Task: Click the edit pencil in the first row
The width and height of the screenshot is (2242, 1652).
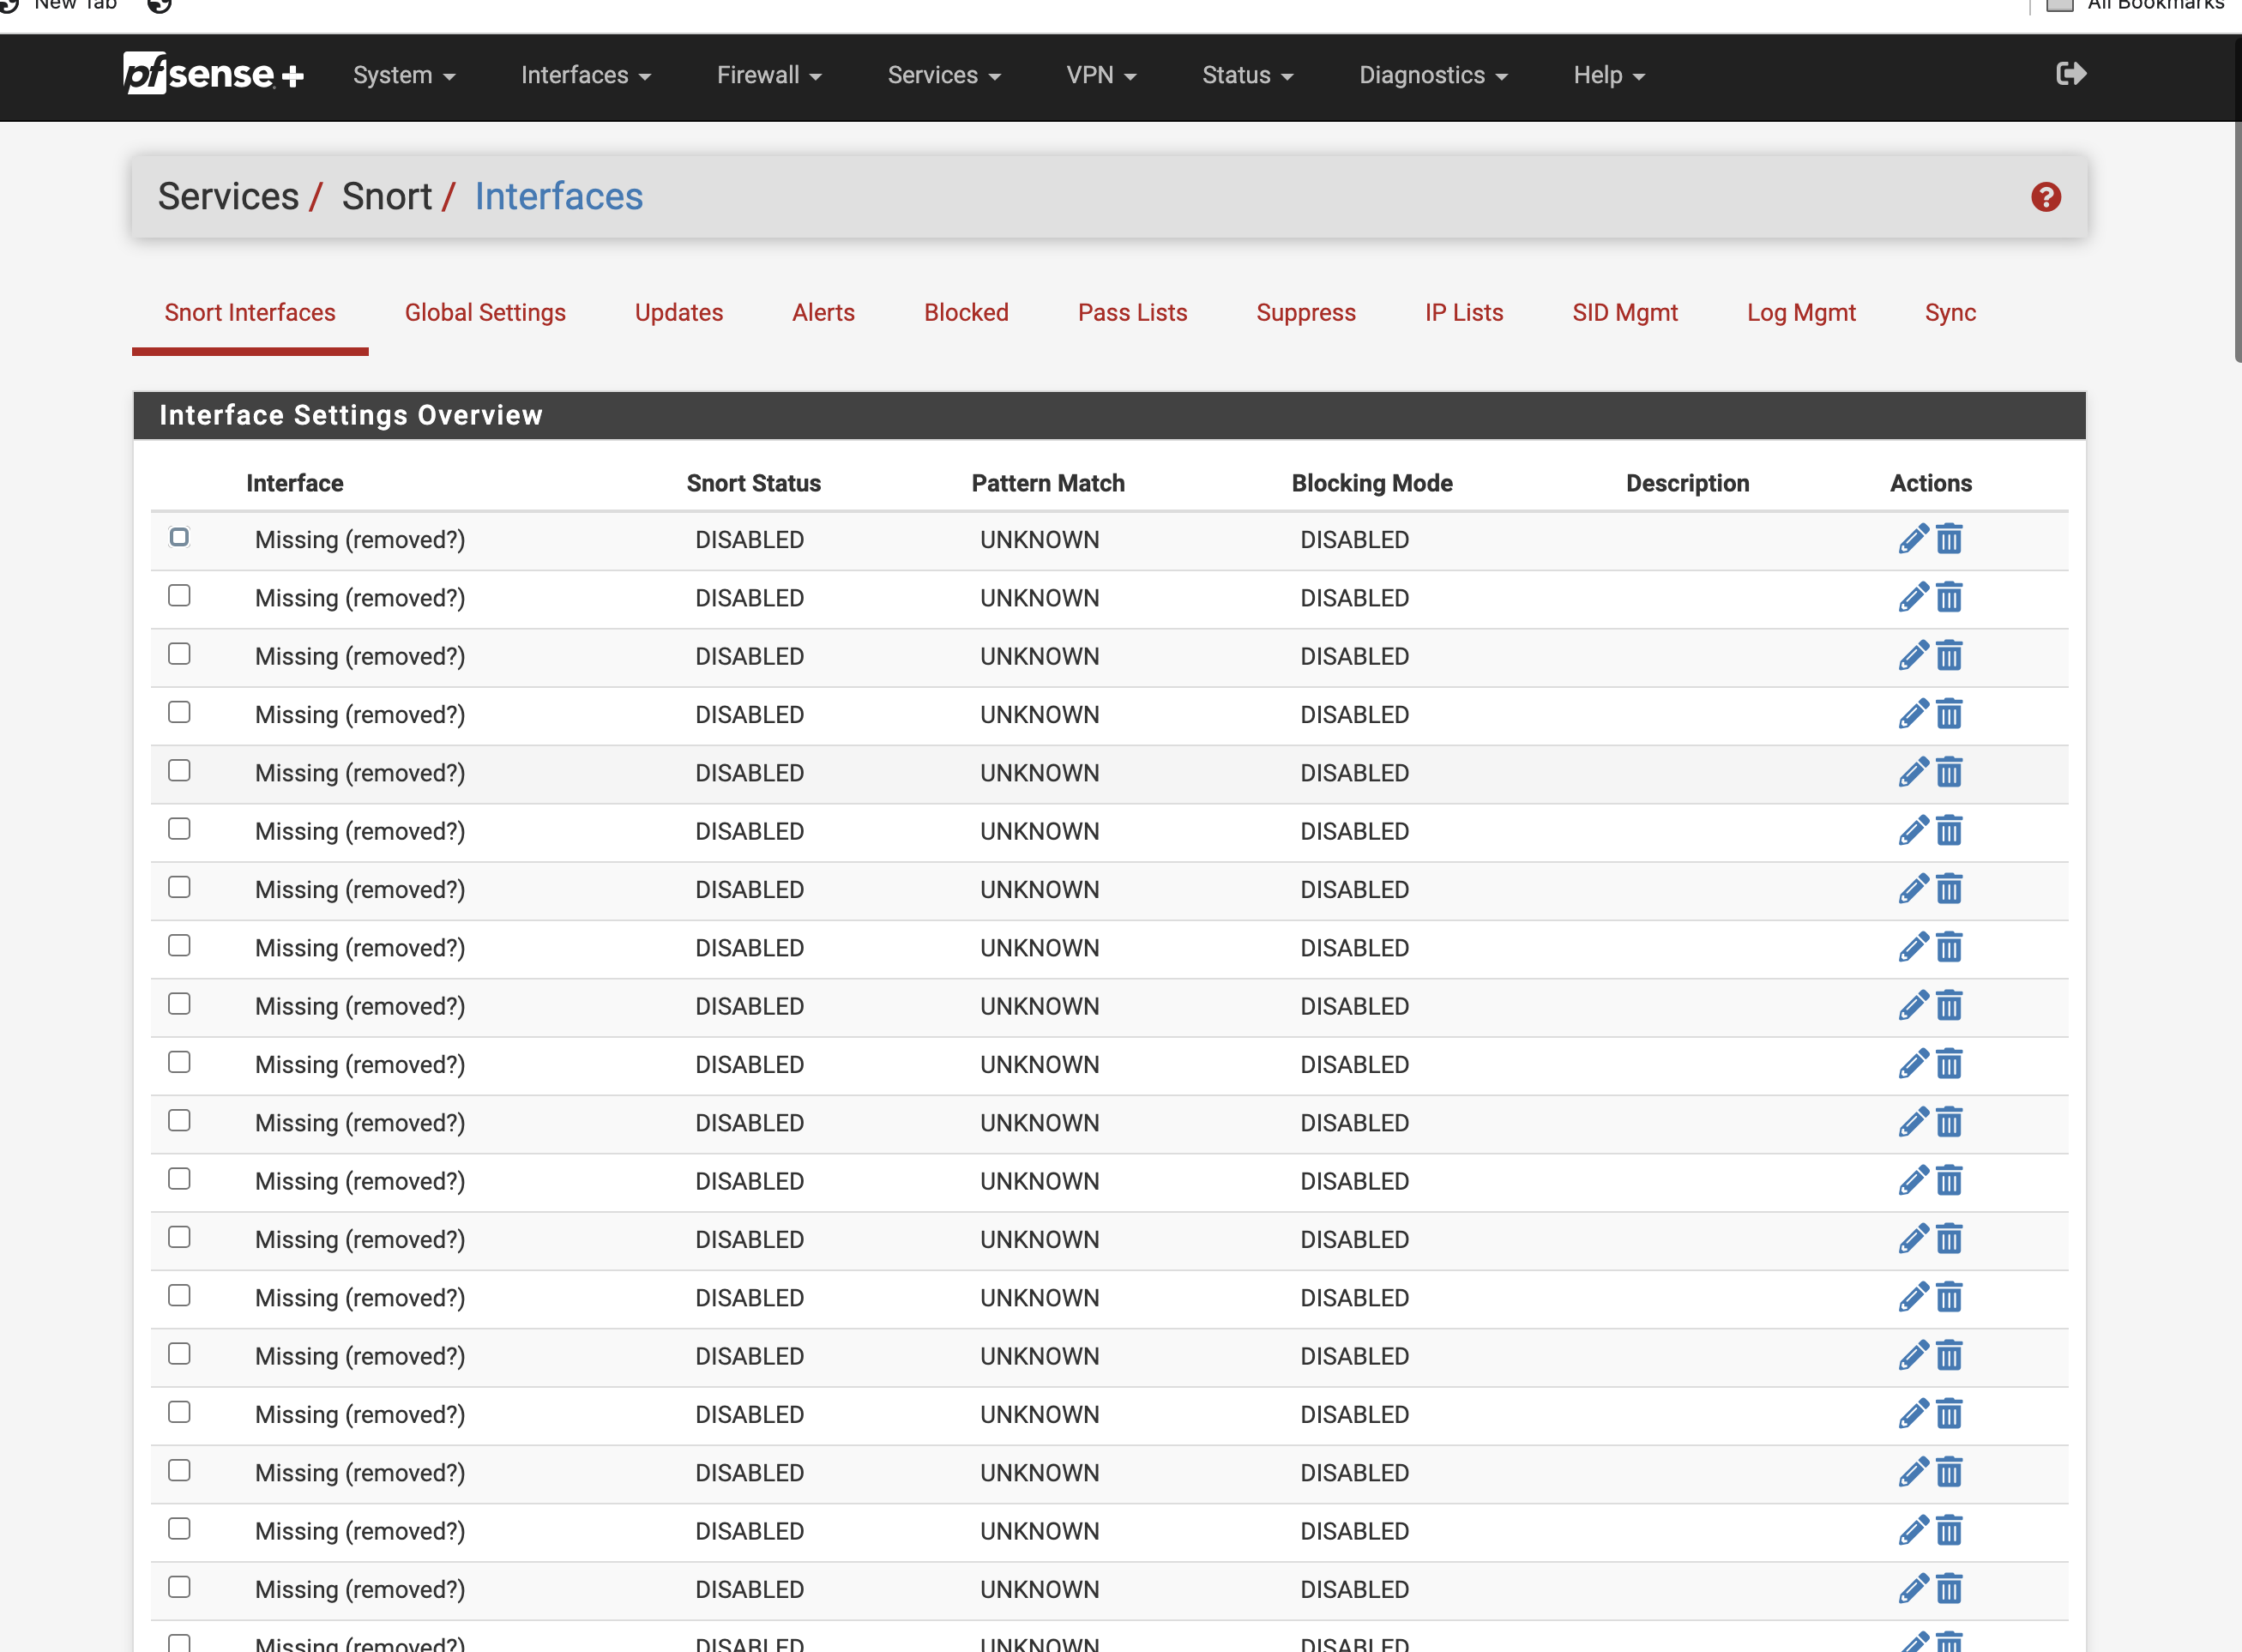Action: tap(1913, 539)
